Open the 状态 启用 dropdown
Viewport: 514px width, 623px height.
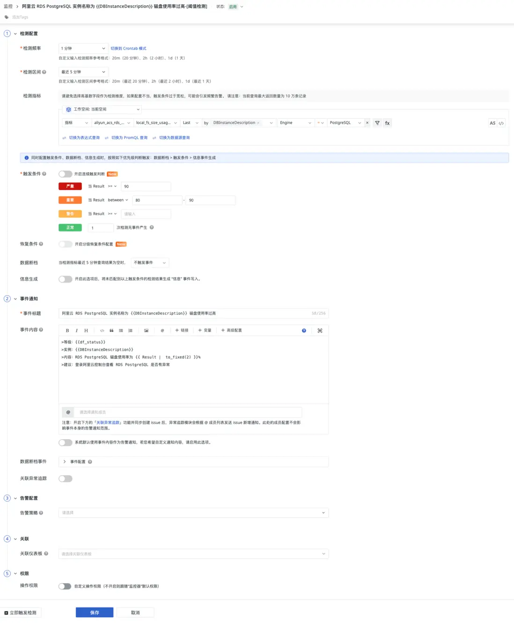[x=235, y=7]
